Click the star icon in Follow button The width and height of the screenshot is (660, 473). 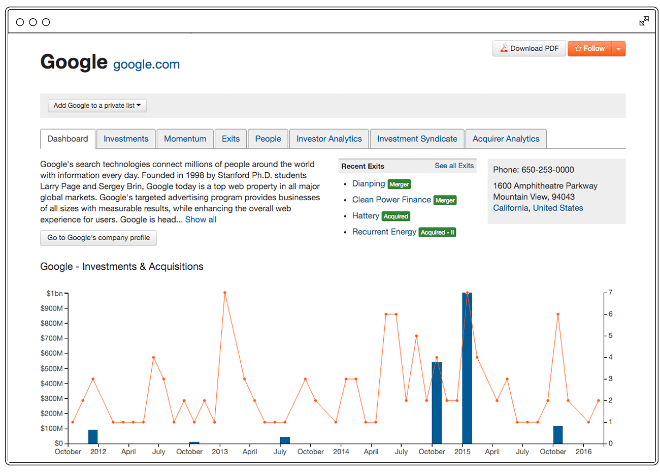tap(578, 48)
